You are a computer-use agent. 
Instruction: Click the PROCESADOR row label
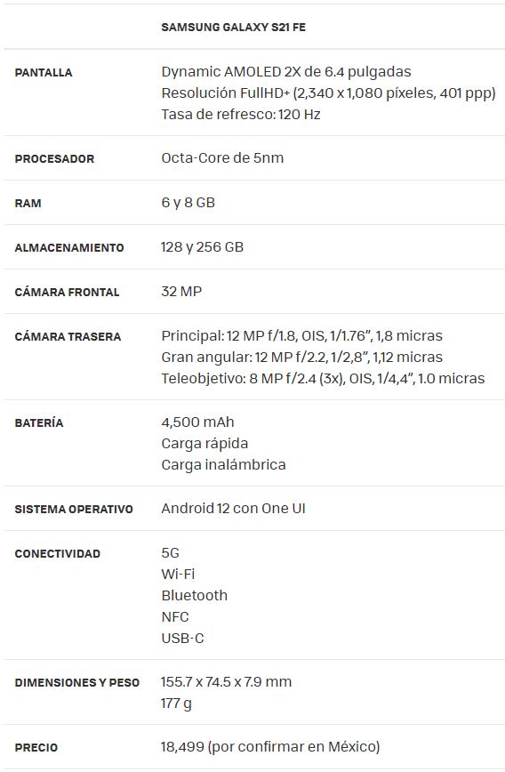[x=54, y=158]
